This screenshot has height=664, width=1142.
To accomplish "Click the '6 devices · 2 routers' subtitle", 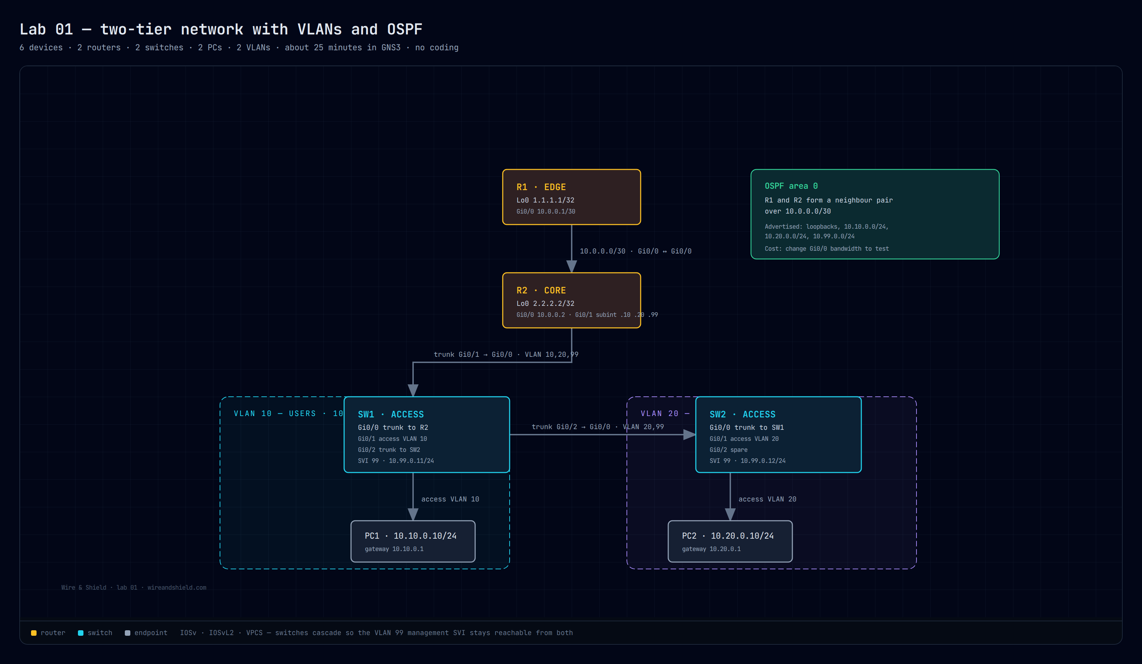I will click(239, 48).
